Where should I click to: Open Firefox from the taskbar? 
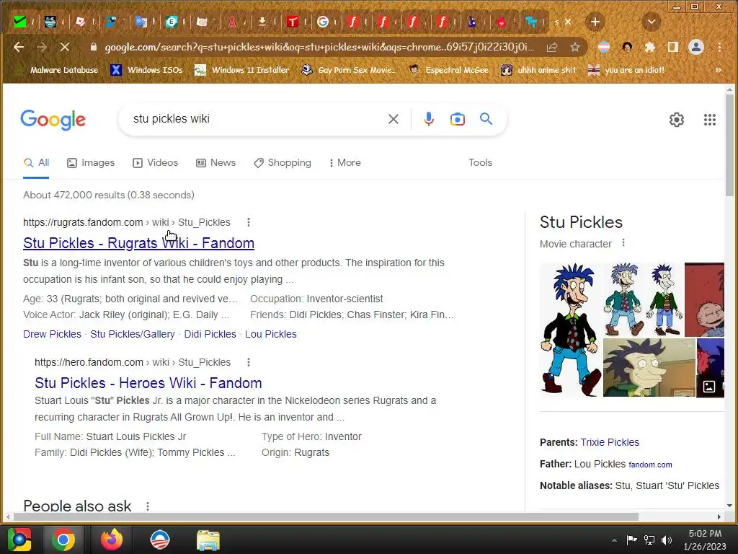point(112,540)
